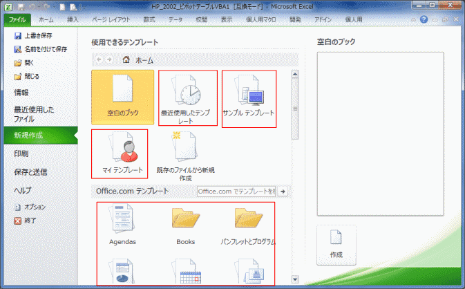Switch to the データ ribbon tab
Screen dimensions: 465x289
click(175, 19)
